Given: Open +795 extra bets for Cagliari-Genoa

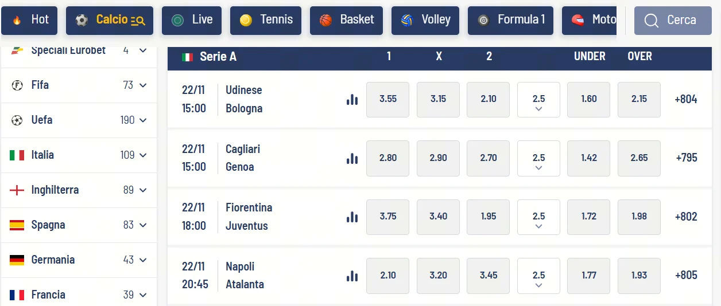Looking at the screenshot, I should point(686,158).
